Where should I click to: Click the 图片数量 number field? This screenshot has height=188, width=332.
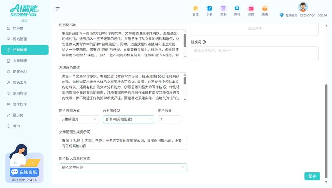(169, 119)
